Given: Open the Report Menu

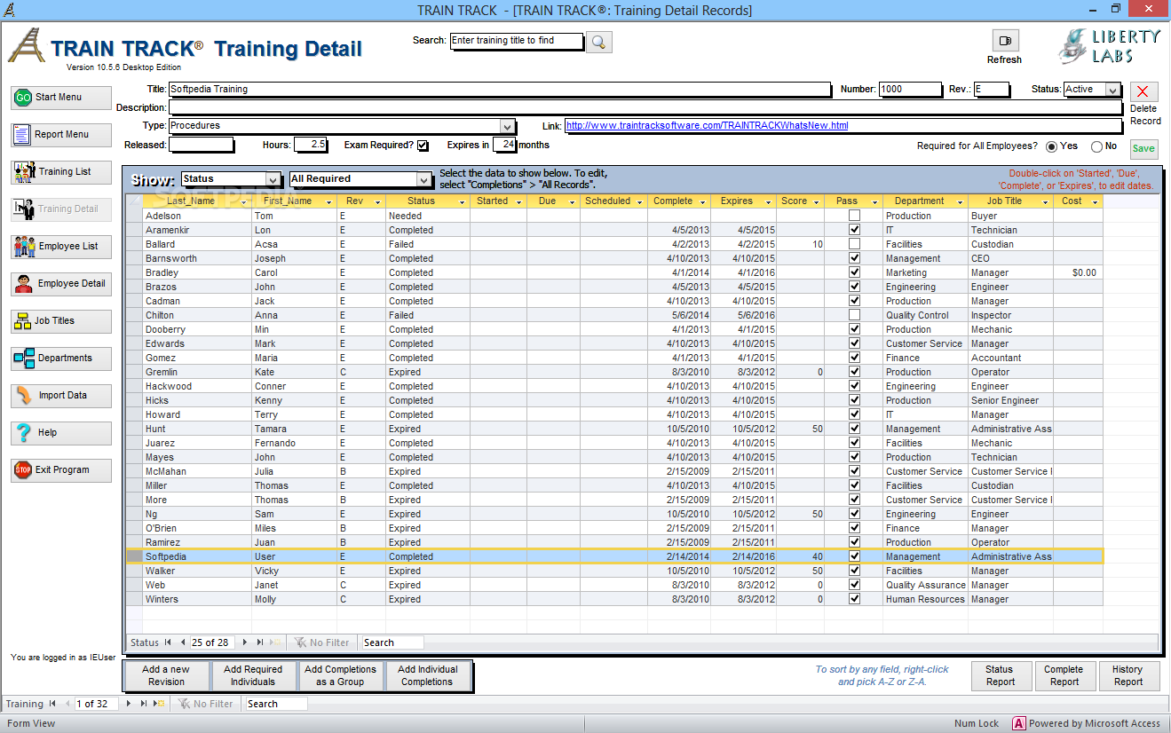Looking at the screenshot, I should (61, 135).
